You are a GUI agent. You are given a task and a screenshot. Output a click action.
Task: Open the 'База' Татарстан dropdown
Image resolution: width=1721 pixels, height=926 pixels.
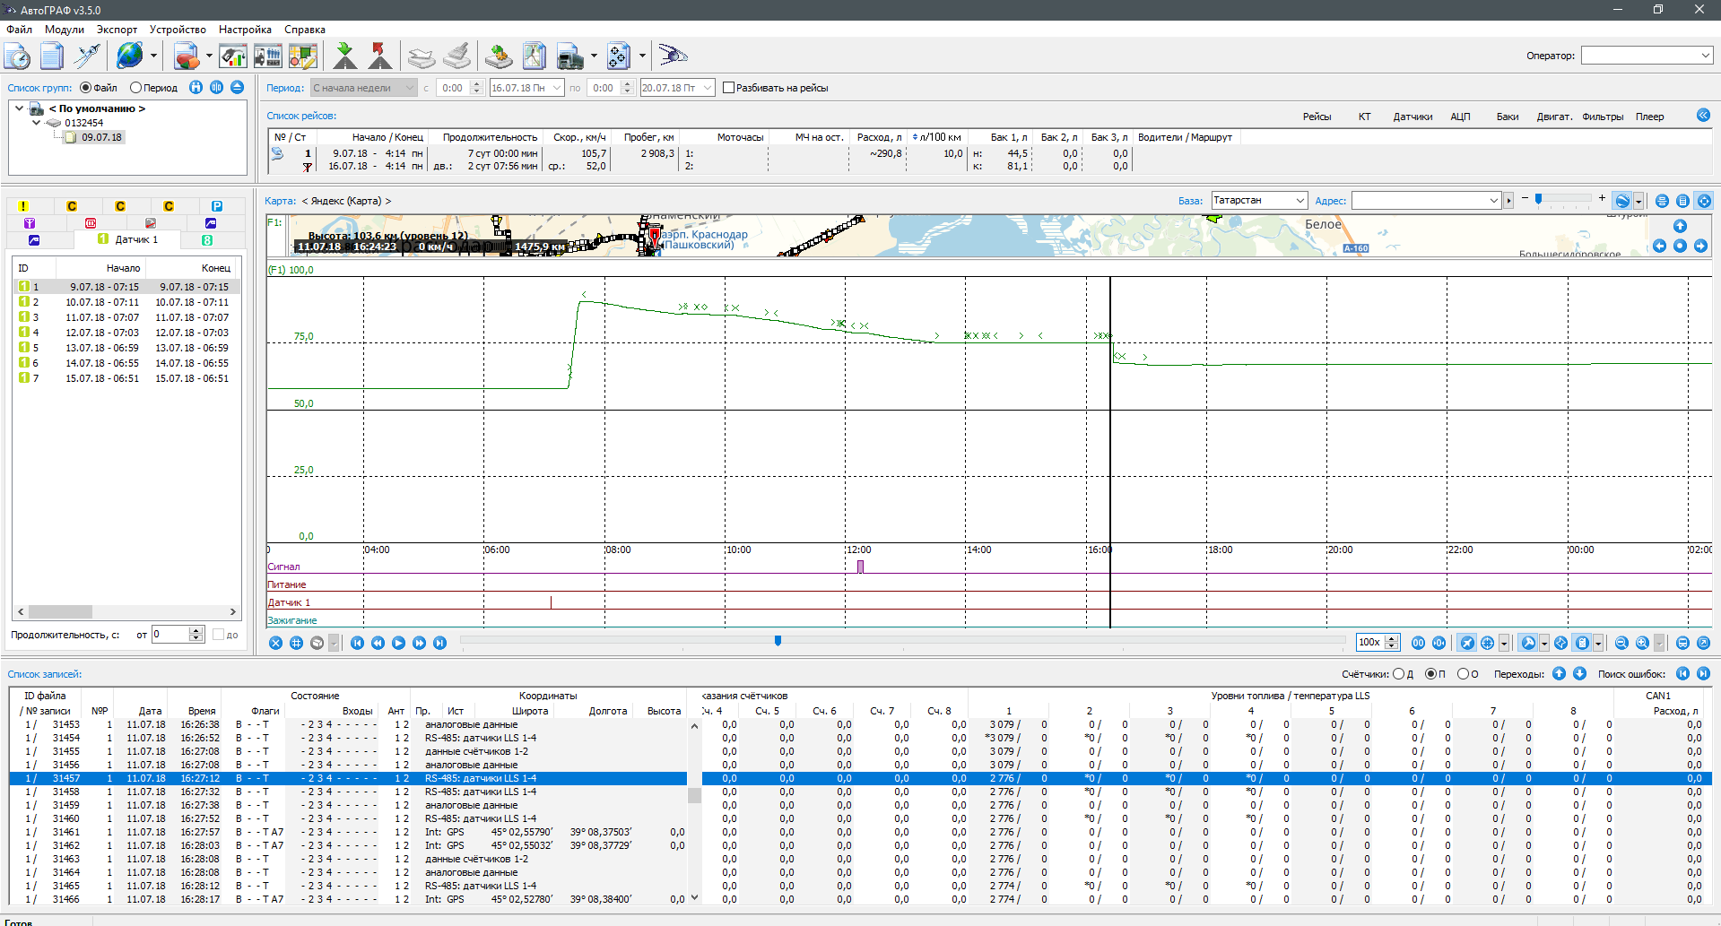tap(1299, 201)
